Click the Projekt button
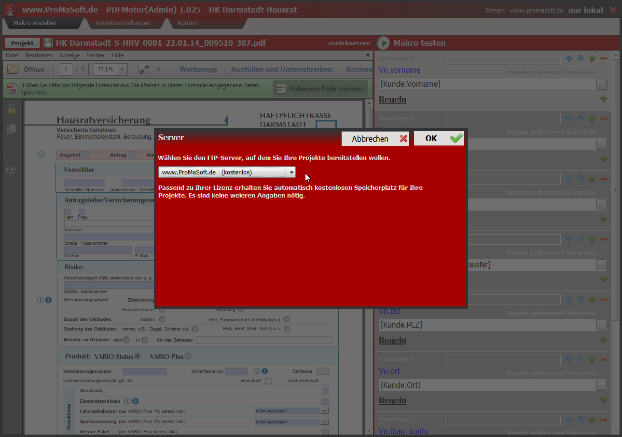Screen dimensions: 622x437 point(22,43)
